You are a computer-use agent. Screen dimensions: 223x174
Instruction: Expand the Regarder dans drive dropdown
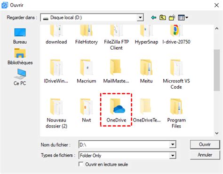click(140, 17)
